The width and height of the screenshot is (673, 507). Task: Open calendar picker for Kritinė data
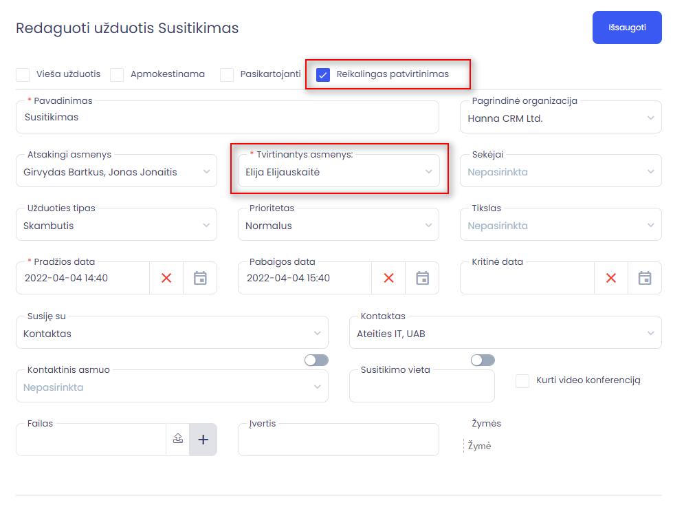click(x=645, y=278)
